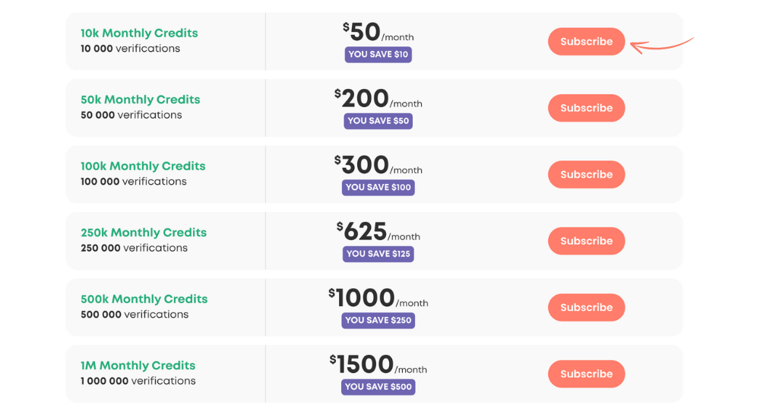Image resolution: width=760 pixels, height=418 pixels.
Task: Click the 500k Monthly Credits heading
Action: (144, 299)
